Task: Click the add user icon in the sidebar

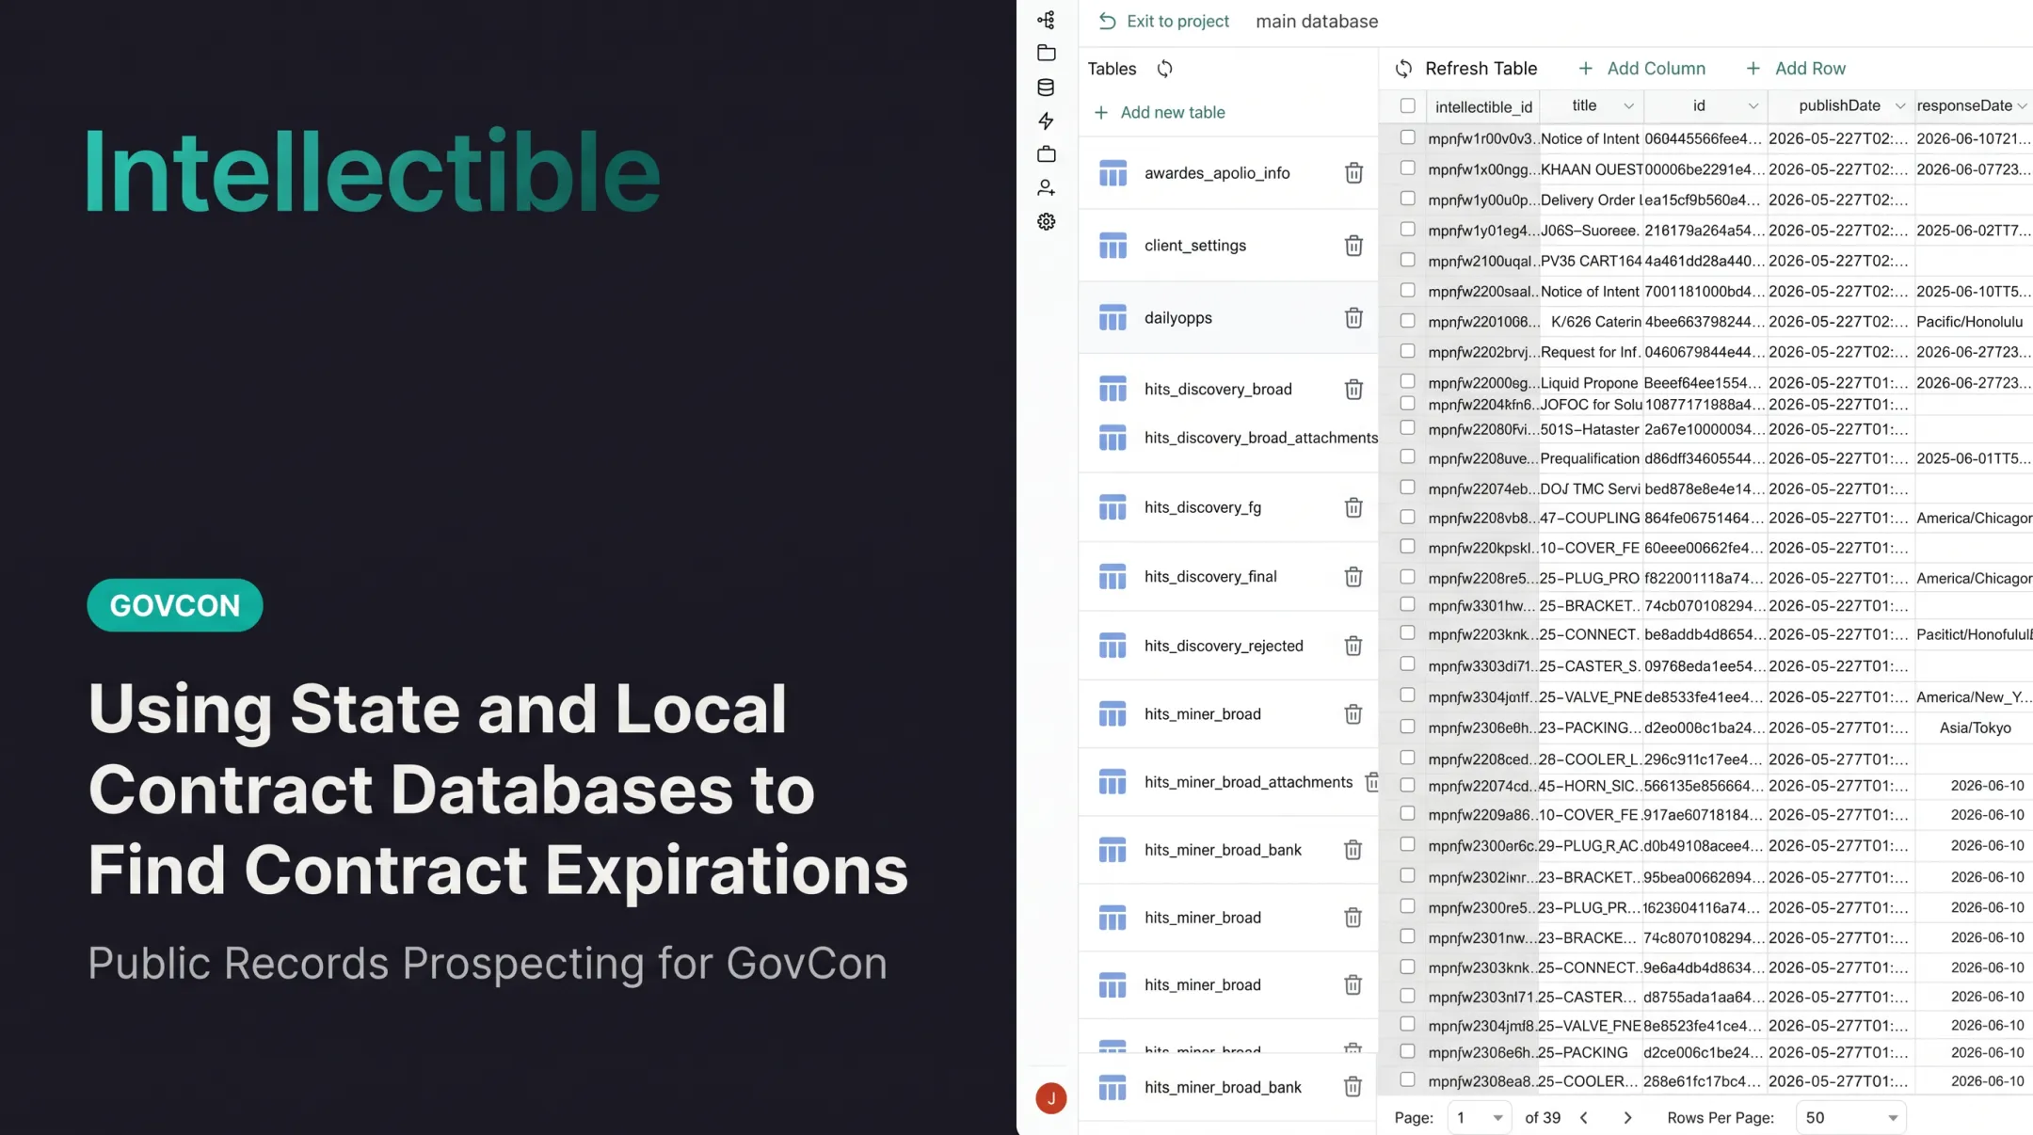Action: [1046, 187]
